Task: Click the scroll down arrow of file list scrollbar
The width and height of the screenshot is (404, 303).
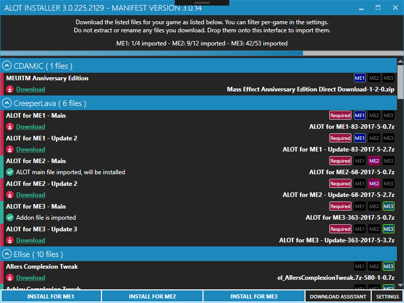Action: click(x=400, y=286)
